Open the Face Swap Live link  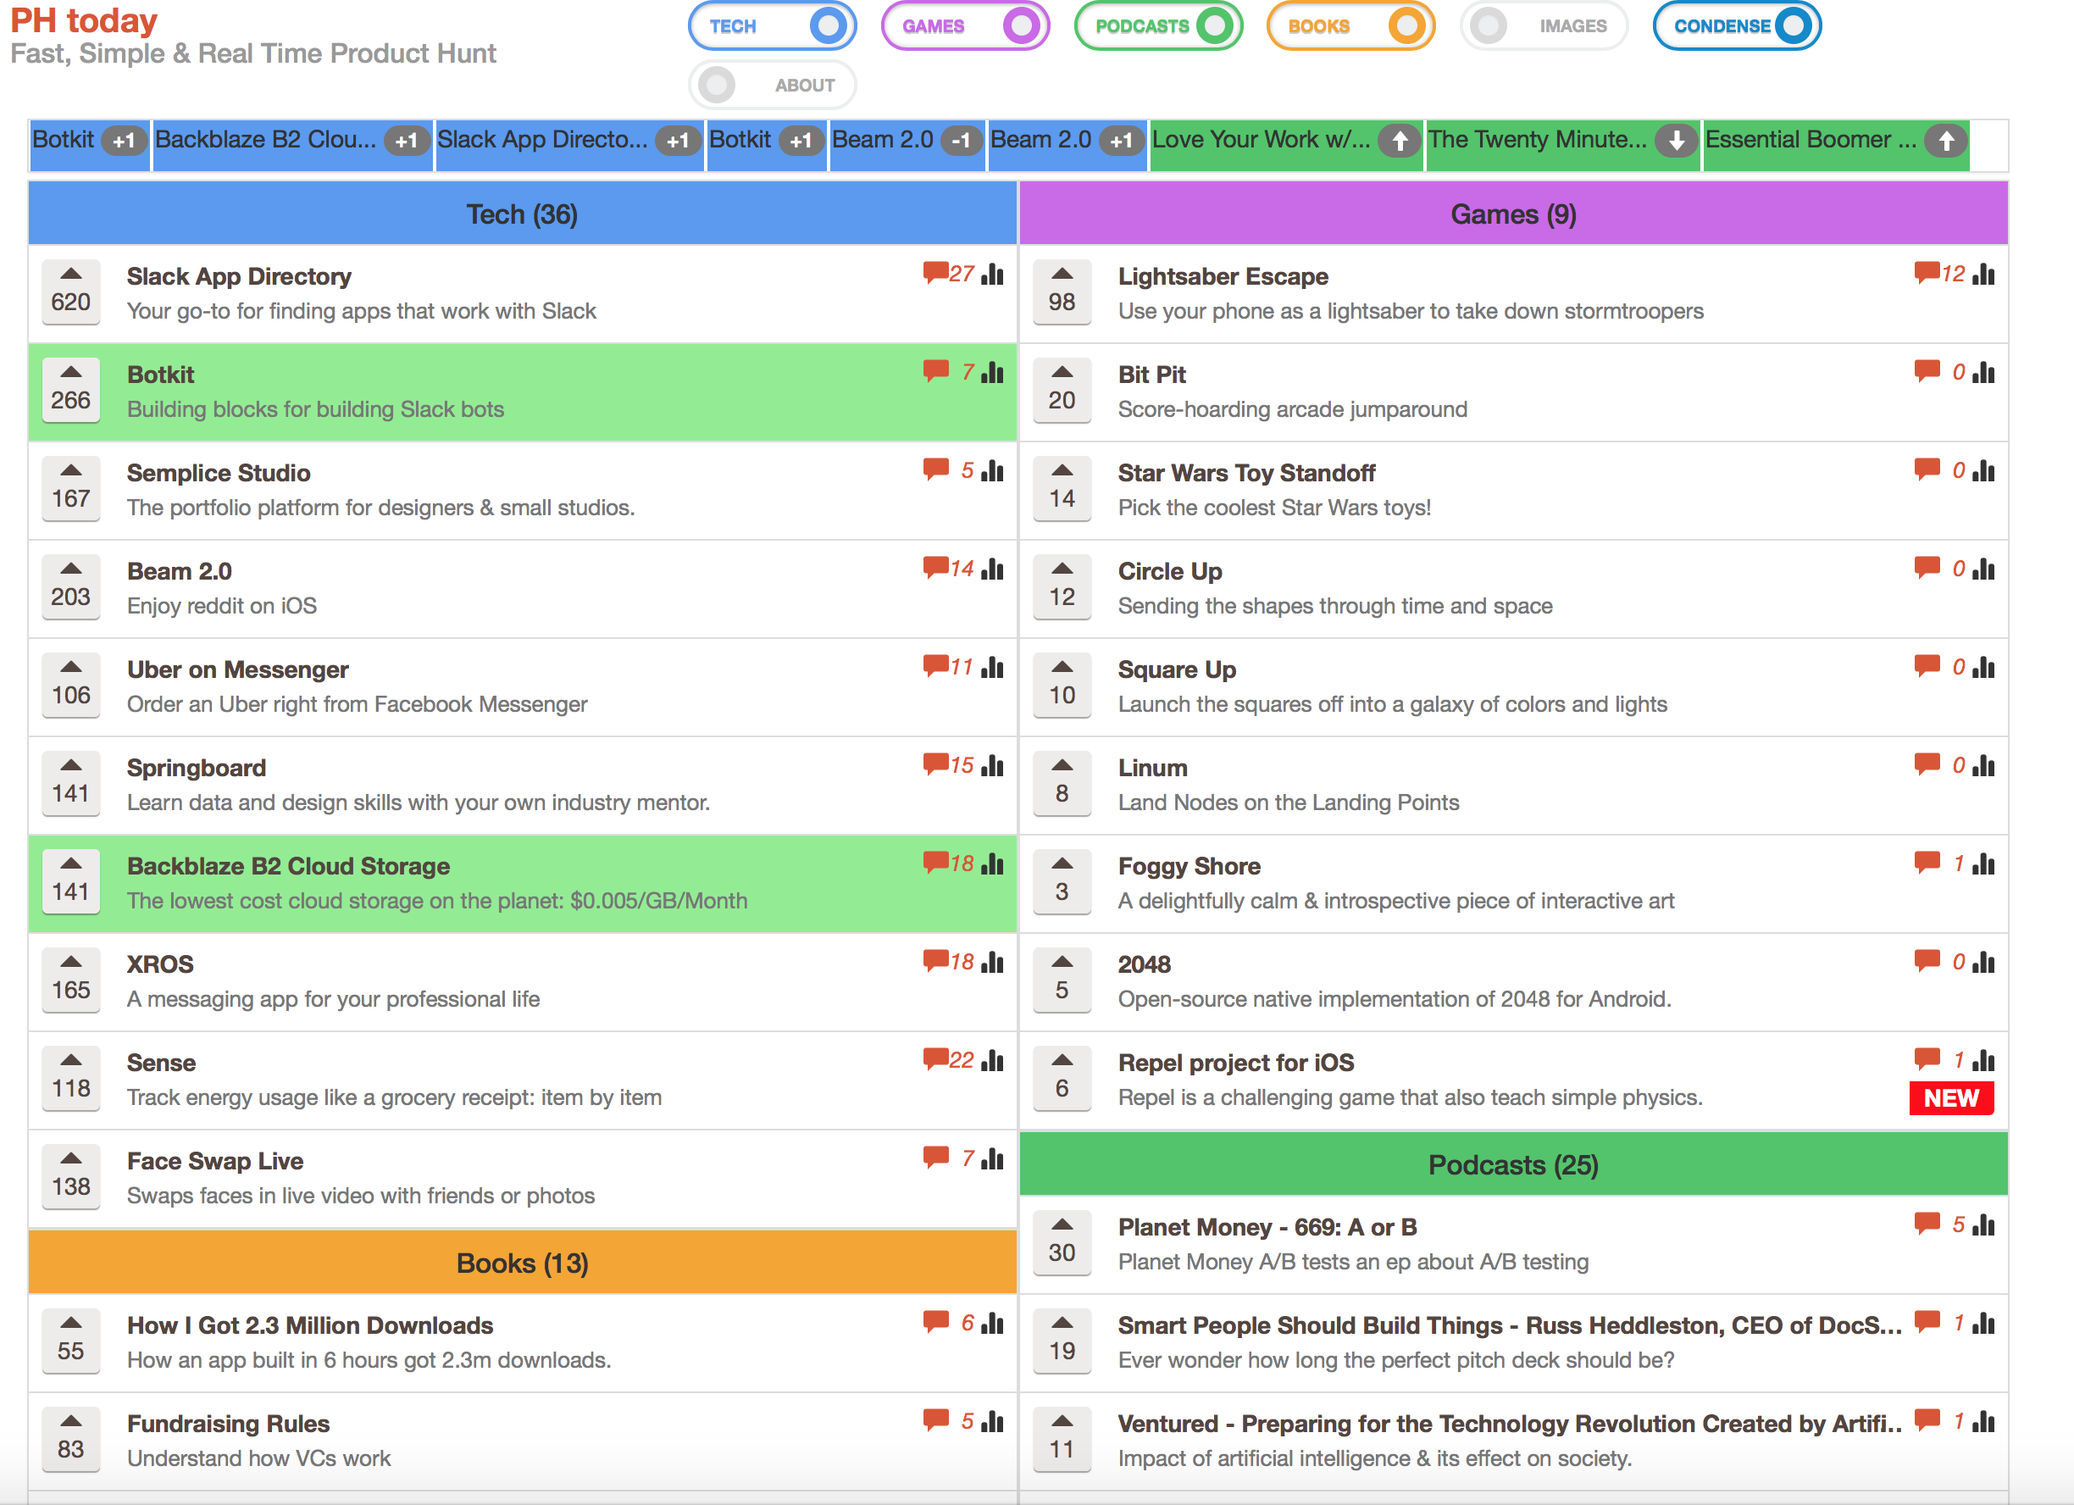[x=215, y=1161]
